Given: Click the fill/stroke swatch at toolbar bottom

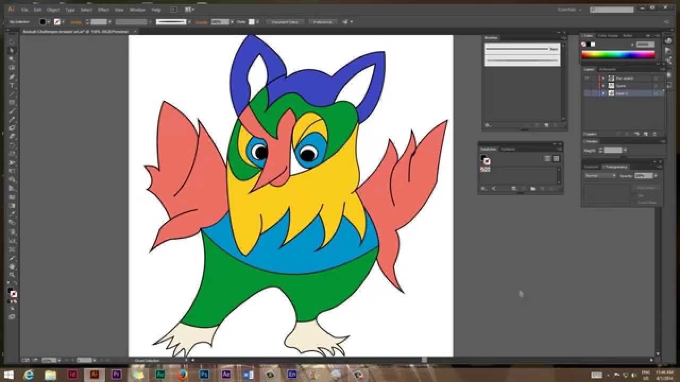Looking at the screenshot, I should pyautogui.click(x=12, y=292).
